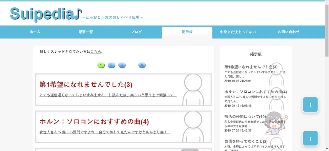Open sidebar thread ホルン：ソロコンにおすすめの曲(4)
Screen dimensions: 329x151
click(x=256, y=92)
